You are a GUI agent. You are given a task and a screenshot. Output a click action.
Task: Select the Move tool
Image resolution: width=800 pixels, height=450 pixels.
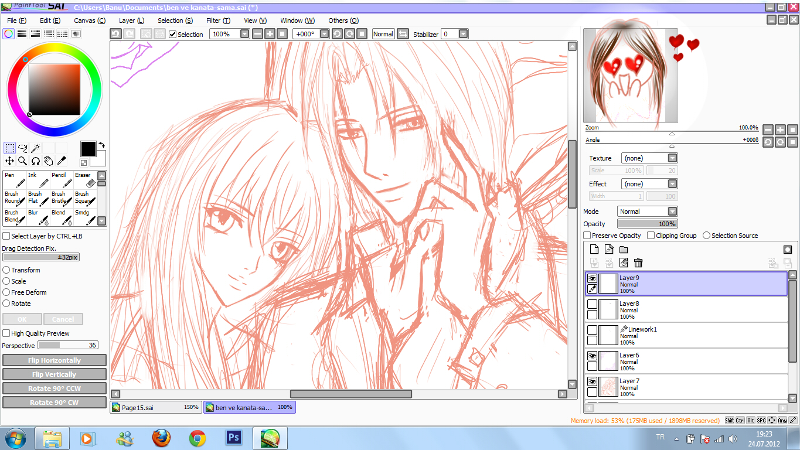pos(10,161)
